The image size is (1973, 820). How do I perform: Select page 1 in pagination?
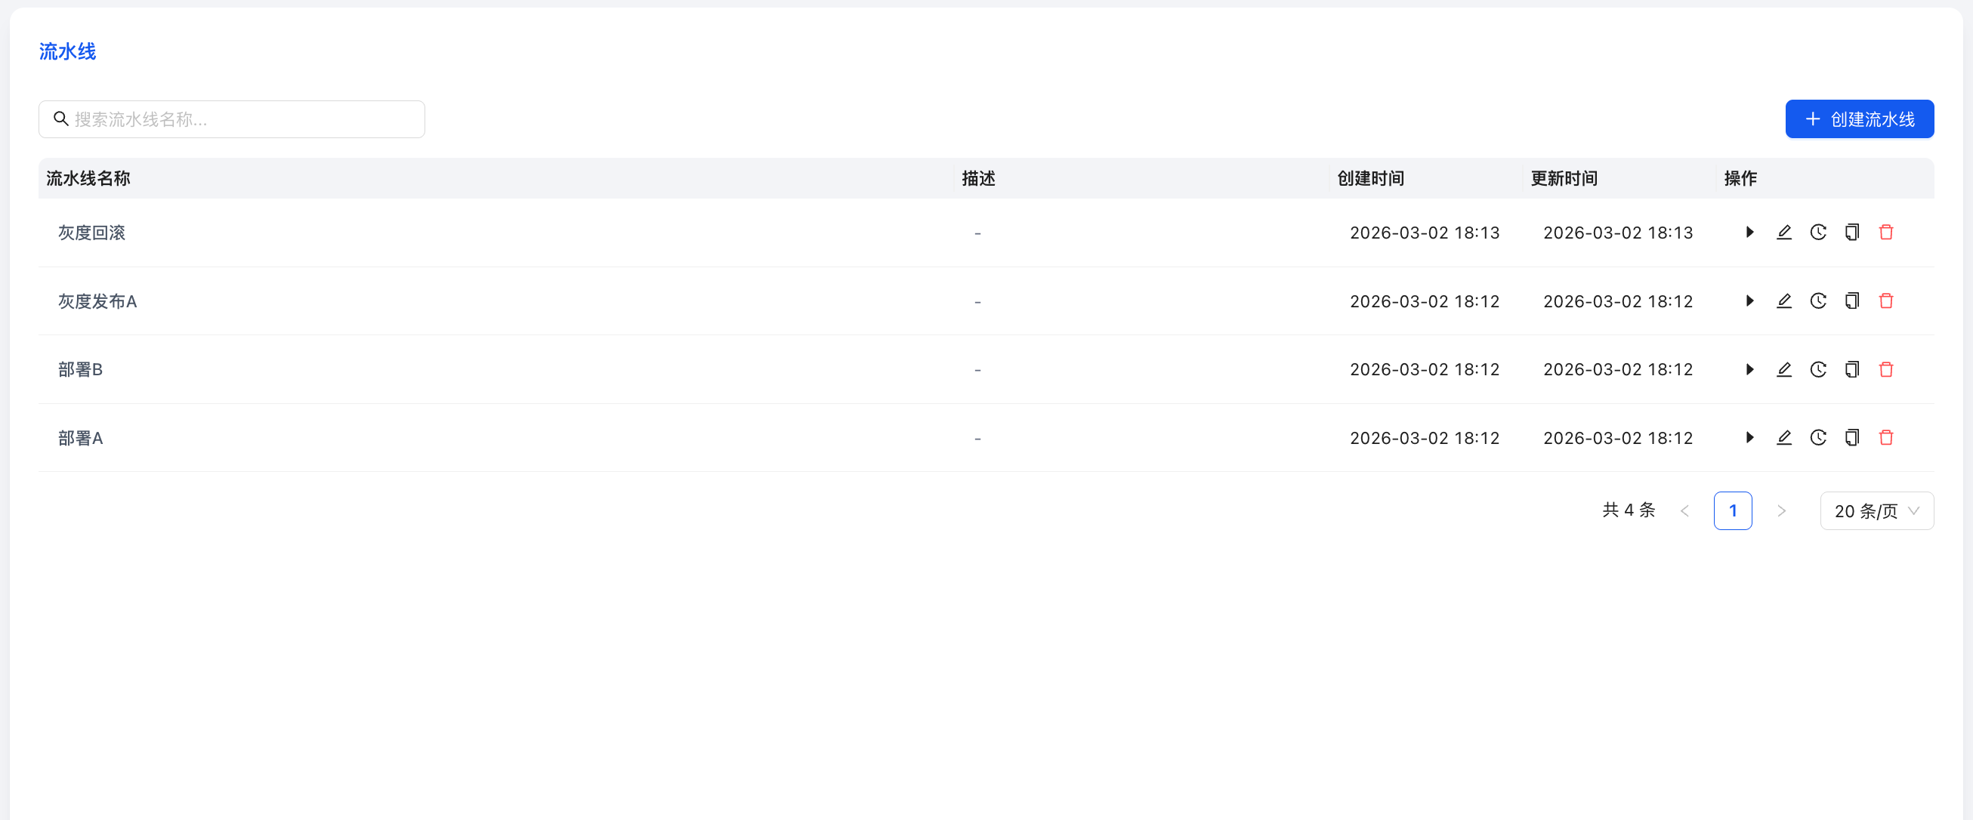pos(1732,510)
